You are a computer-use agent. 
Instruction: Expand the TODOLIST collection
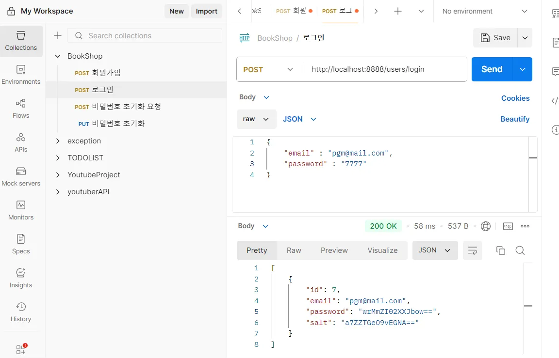click(58, 157)
